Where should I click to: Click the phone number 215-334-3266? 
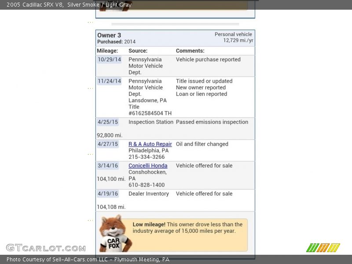[147, 157]
